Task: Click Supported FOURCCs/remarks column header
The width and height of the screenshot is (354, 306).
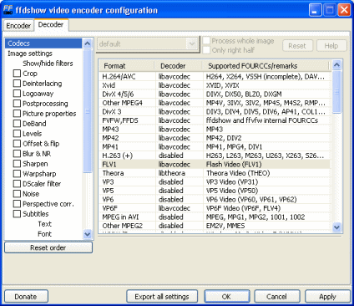Action: (265, 66)
